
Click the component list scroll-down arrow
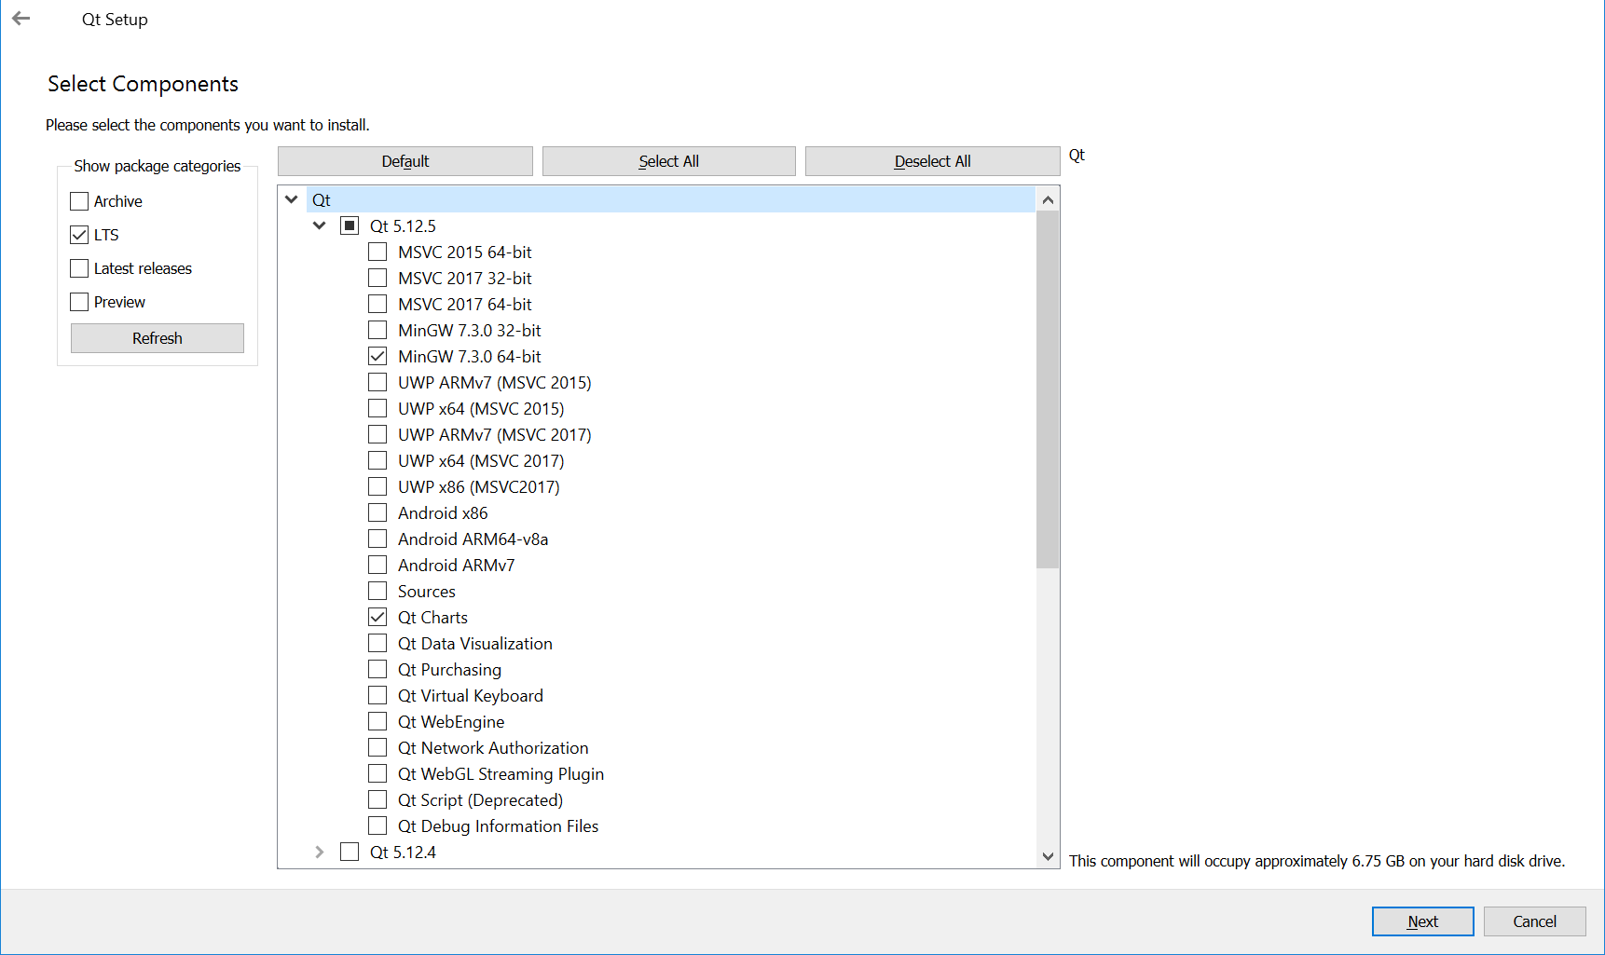[1048, 856]
